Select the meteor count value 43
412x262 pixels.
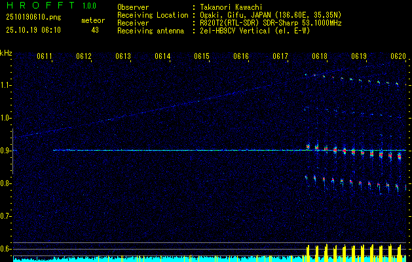(x=95, y=30)
